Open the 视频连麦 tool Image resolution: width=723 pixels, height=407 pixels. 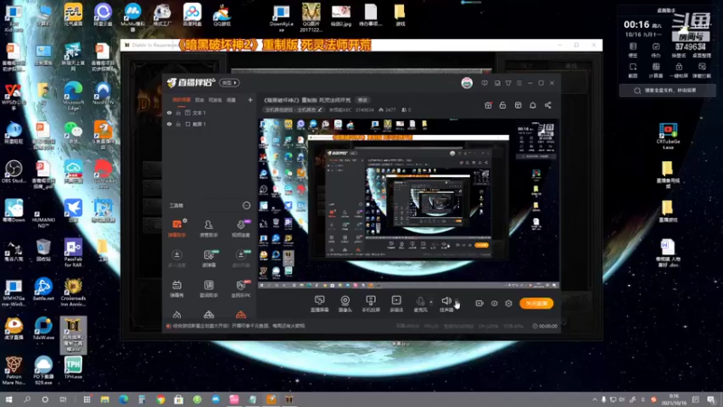[x=240, y=229]
